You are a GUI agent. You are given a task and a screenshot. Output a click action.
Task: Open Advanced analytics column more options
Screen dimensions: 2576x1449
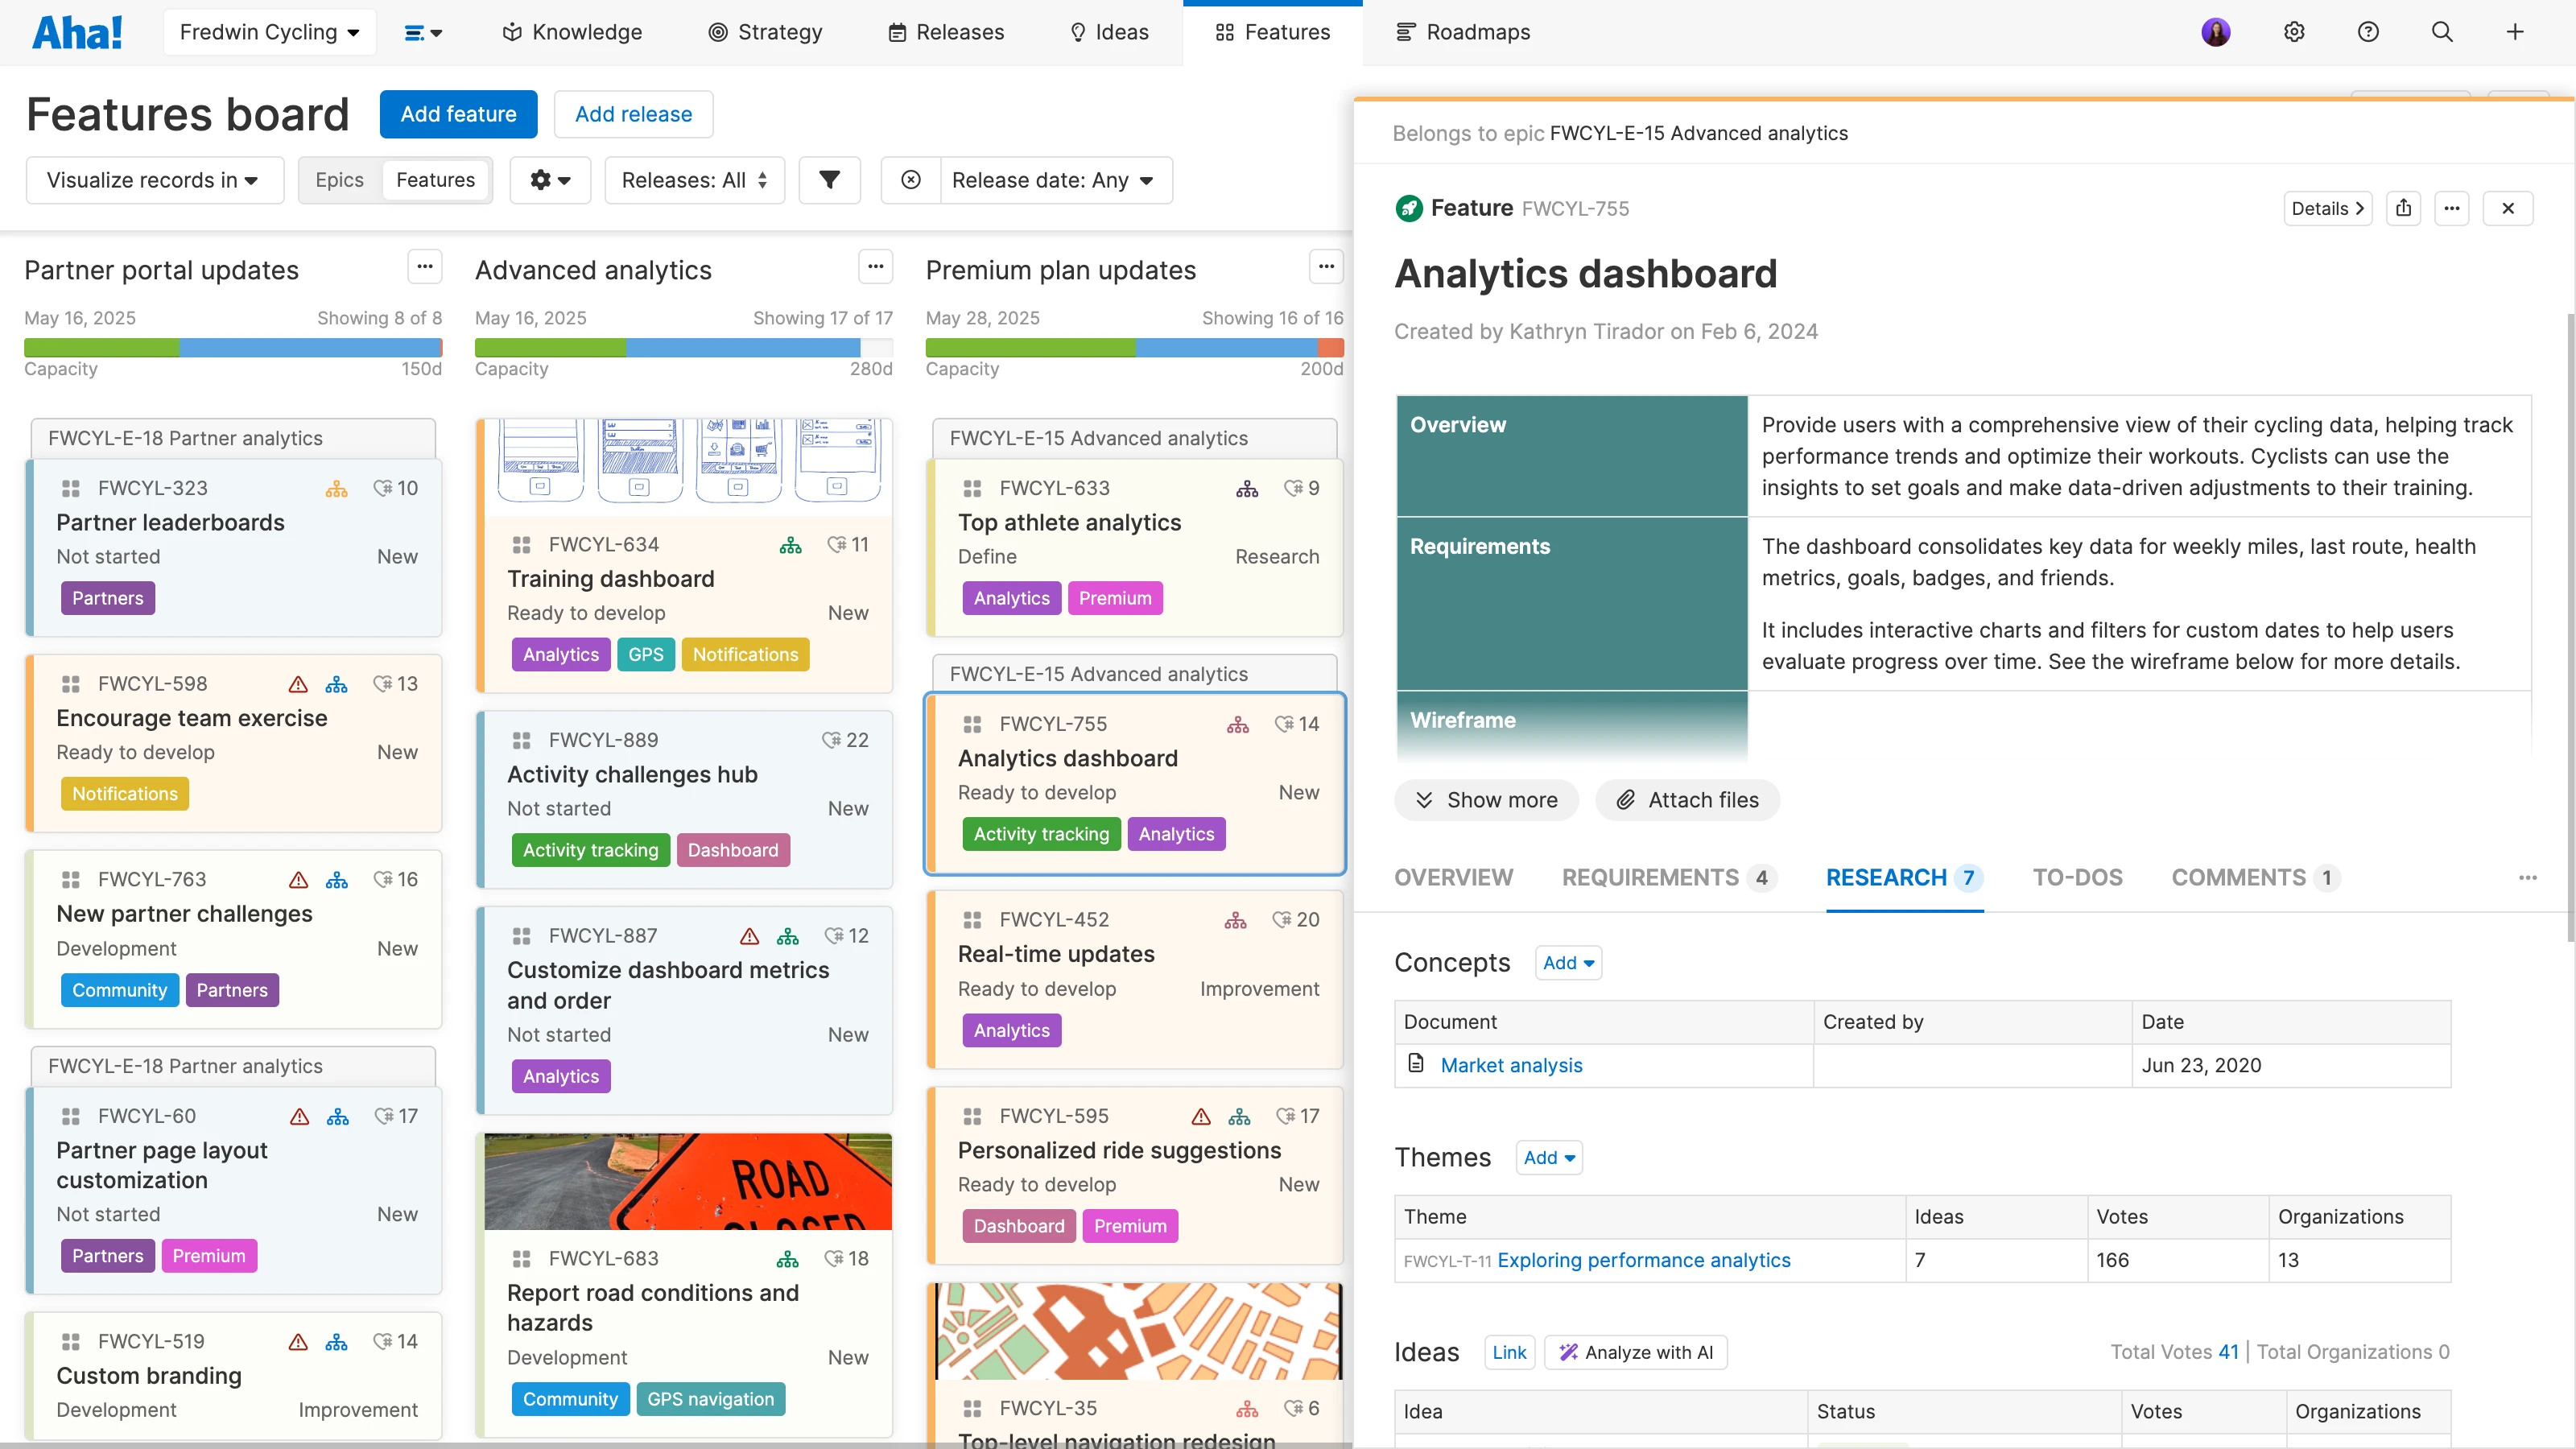(x=875, y=266)
